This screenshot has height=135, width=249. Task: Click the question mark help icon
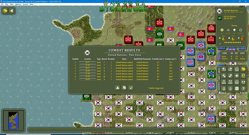[x=243, y=89]
